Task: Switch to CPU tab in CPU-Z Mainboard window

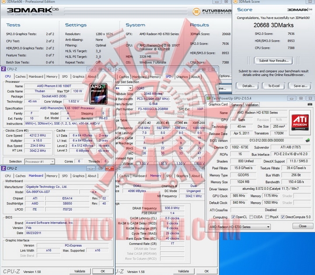Action: pyautogui.click(x=8, y=176)
